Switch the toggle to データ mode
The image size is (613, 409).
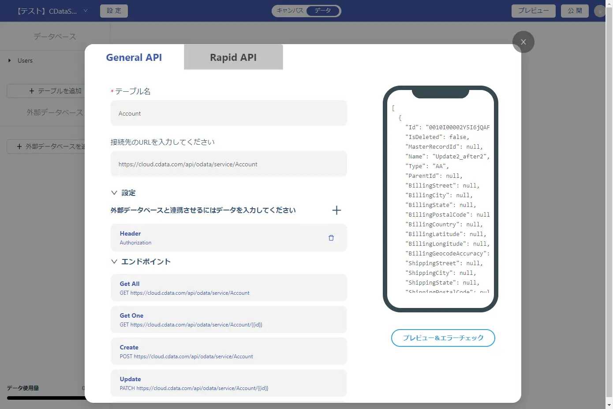[x=323, y=11]
